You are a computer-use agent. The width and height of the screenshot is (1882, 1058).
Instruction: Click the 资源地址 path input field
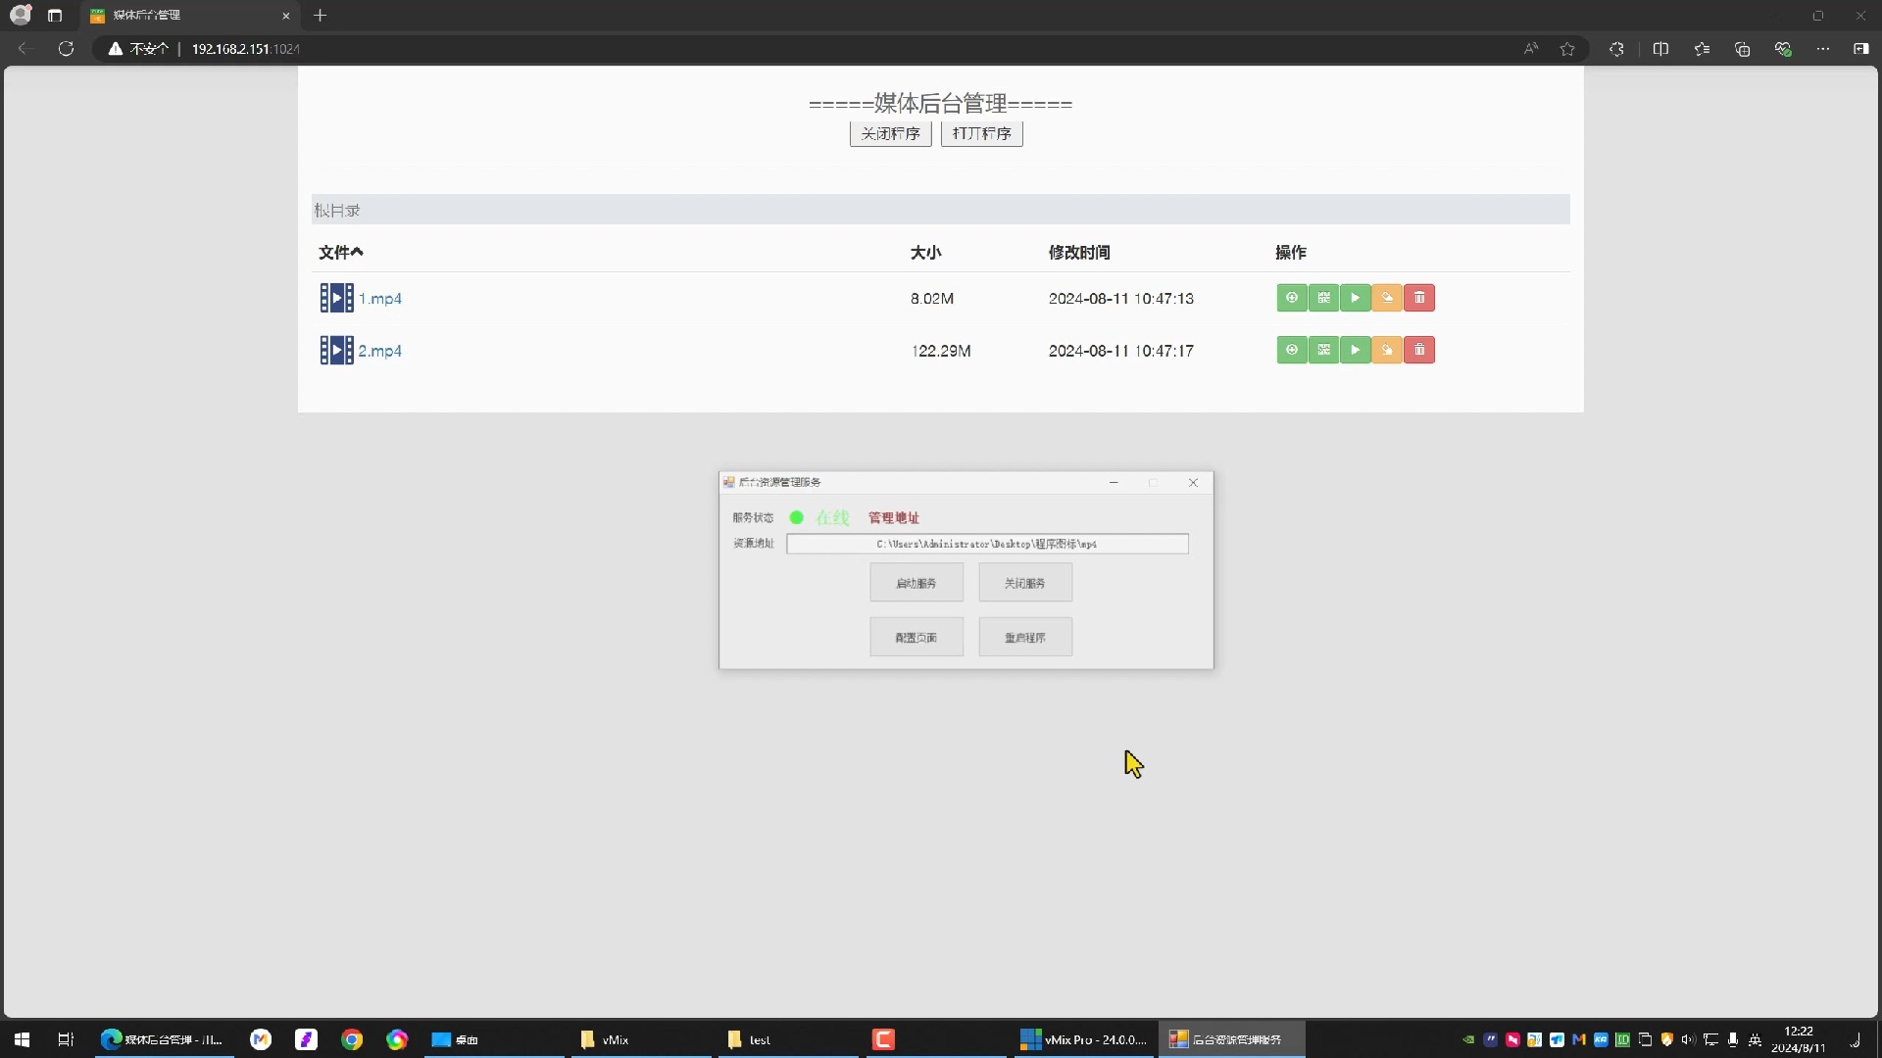click(987, 544)
